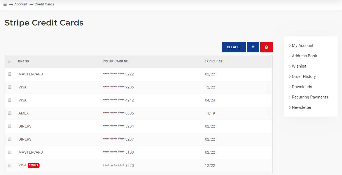Click the BRAND column header

click(x=24, y=61)
